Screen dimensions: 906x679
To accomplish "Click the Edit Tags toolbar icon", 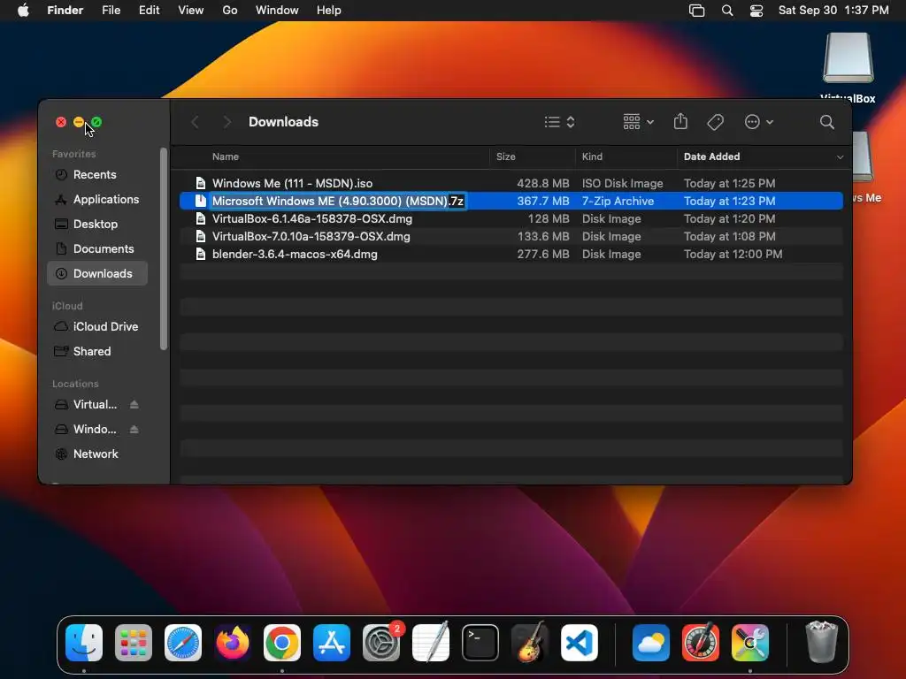I will click(x=715, y=122).
